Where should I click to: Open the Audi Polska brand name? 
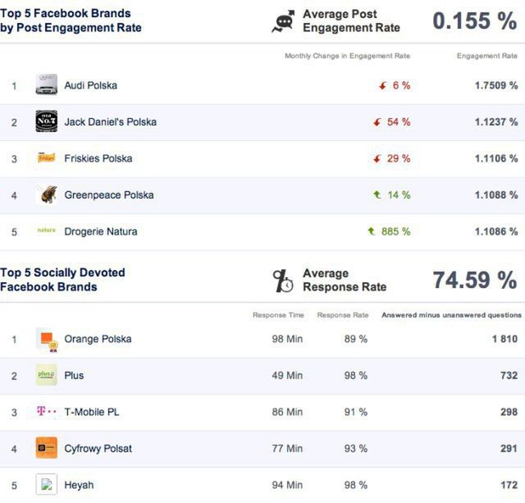90,85
